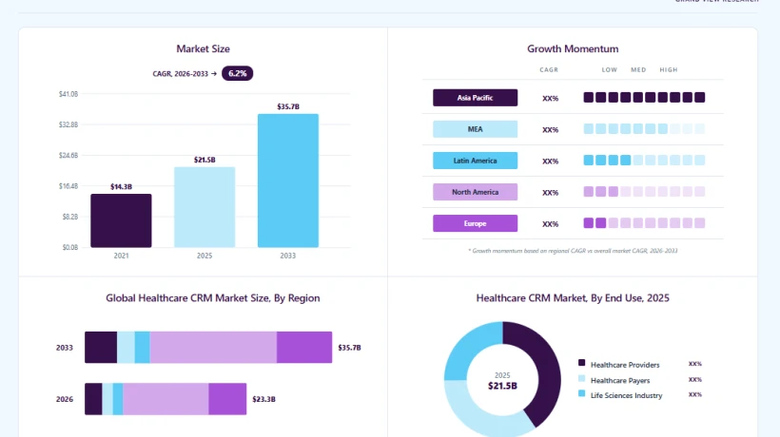Select the 2021 market size bar
Screen dimensions: 780x437
point(121,220)
